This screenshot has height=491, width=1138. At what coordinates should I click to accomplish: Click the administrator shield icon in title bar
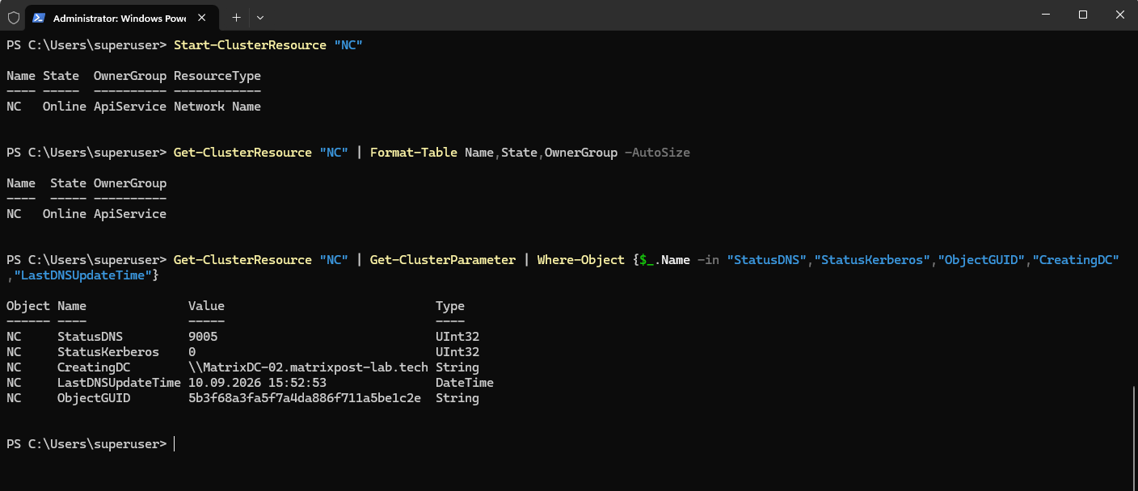point(13,17)
